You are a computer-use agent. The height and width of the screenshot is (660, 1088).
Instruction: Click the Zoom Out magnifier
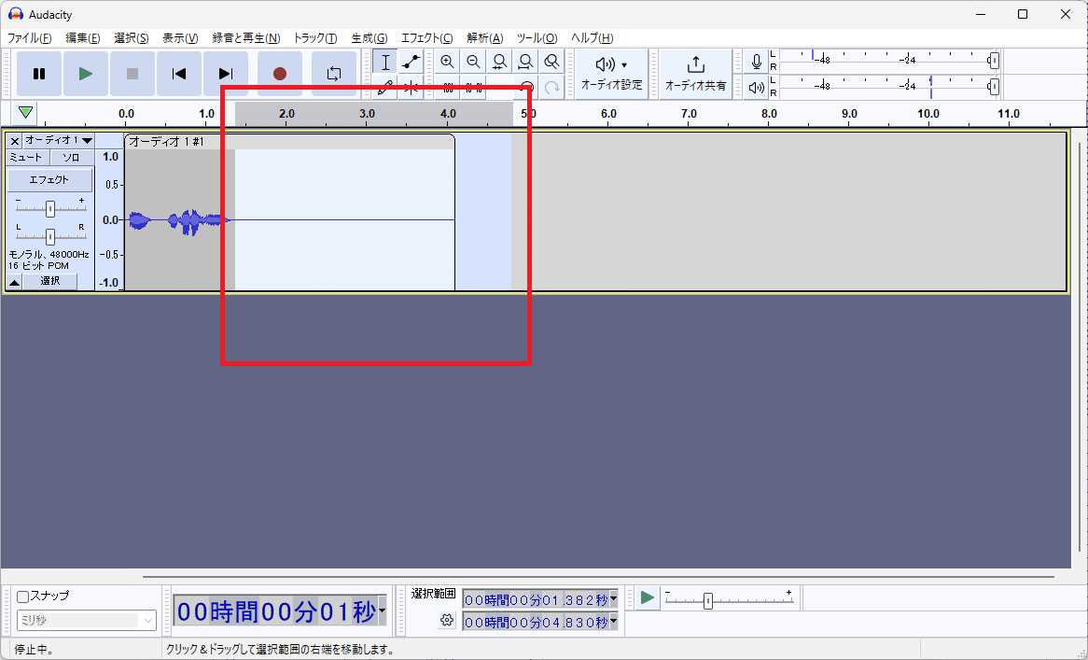(473, 62)
